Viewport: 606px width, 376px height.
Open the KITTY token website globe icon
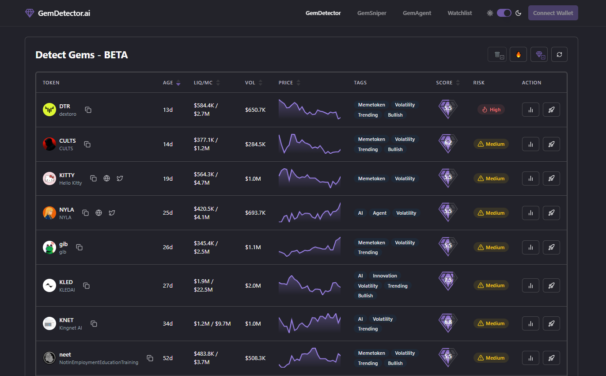coord(106,179)
